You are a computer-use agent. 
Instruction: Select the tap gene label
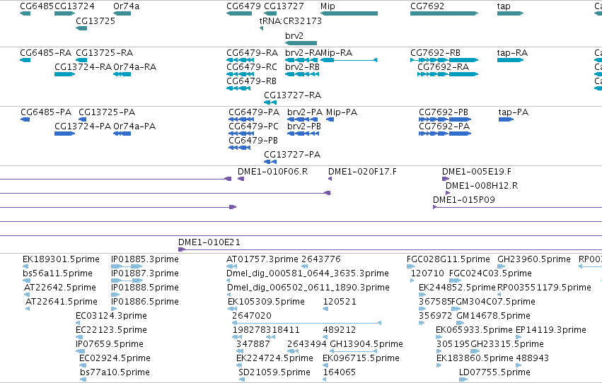tap(504, 6)
